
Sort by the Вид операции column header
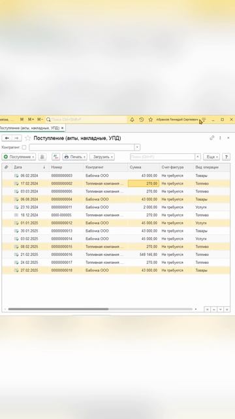coord(211,168)
